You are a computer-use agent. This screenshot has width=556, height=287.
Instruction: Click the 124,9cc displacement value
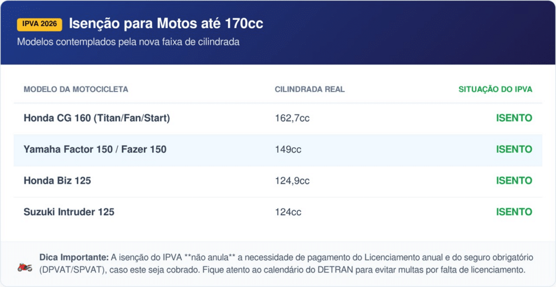pos(292,181)
